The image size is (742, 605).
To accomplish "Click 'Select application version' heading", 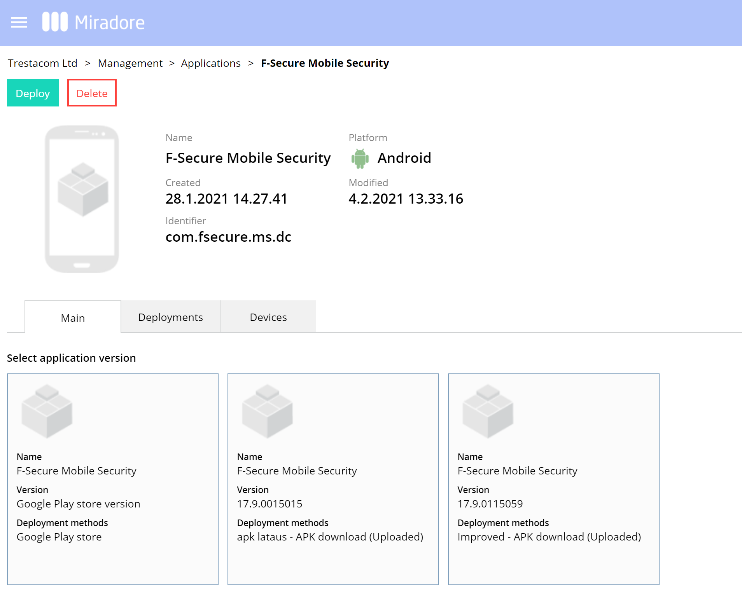I will coord(72,358).
